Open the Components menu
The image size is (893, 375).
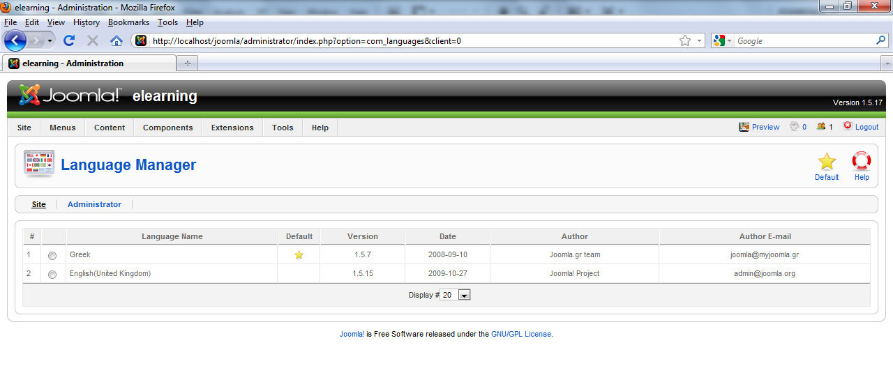[x=168, y=128]
